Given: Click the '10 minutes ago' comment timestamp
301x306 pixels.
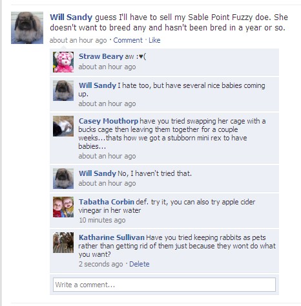Looking at the screenshot, I should (102, 220).
